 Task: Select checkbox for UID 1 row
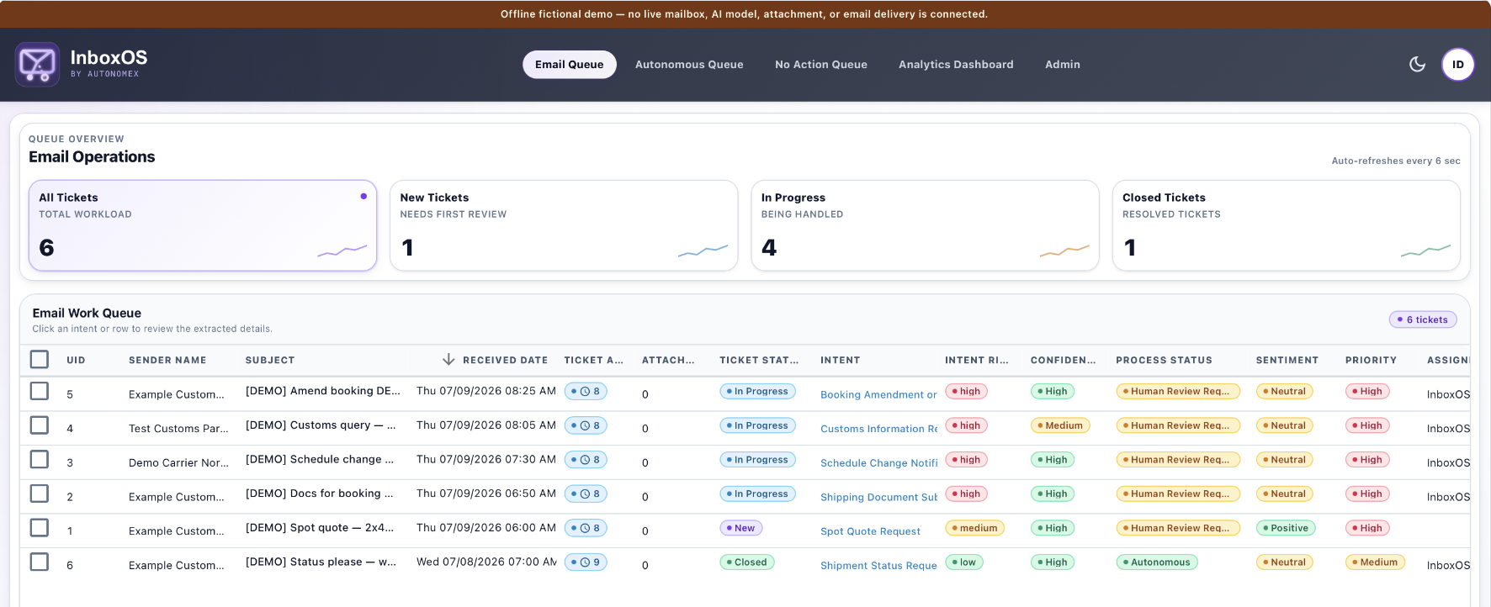tap(40, 527)
